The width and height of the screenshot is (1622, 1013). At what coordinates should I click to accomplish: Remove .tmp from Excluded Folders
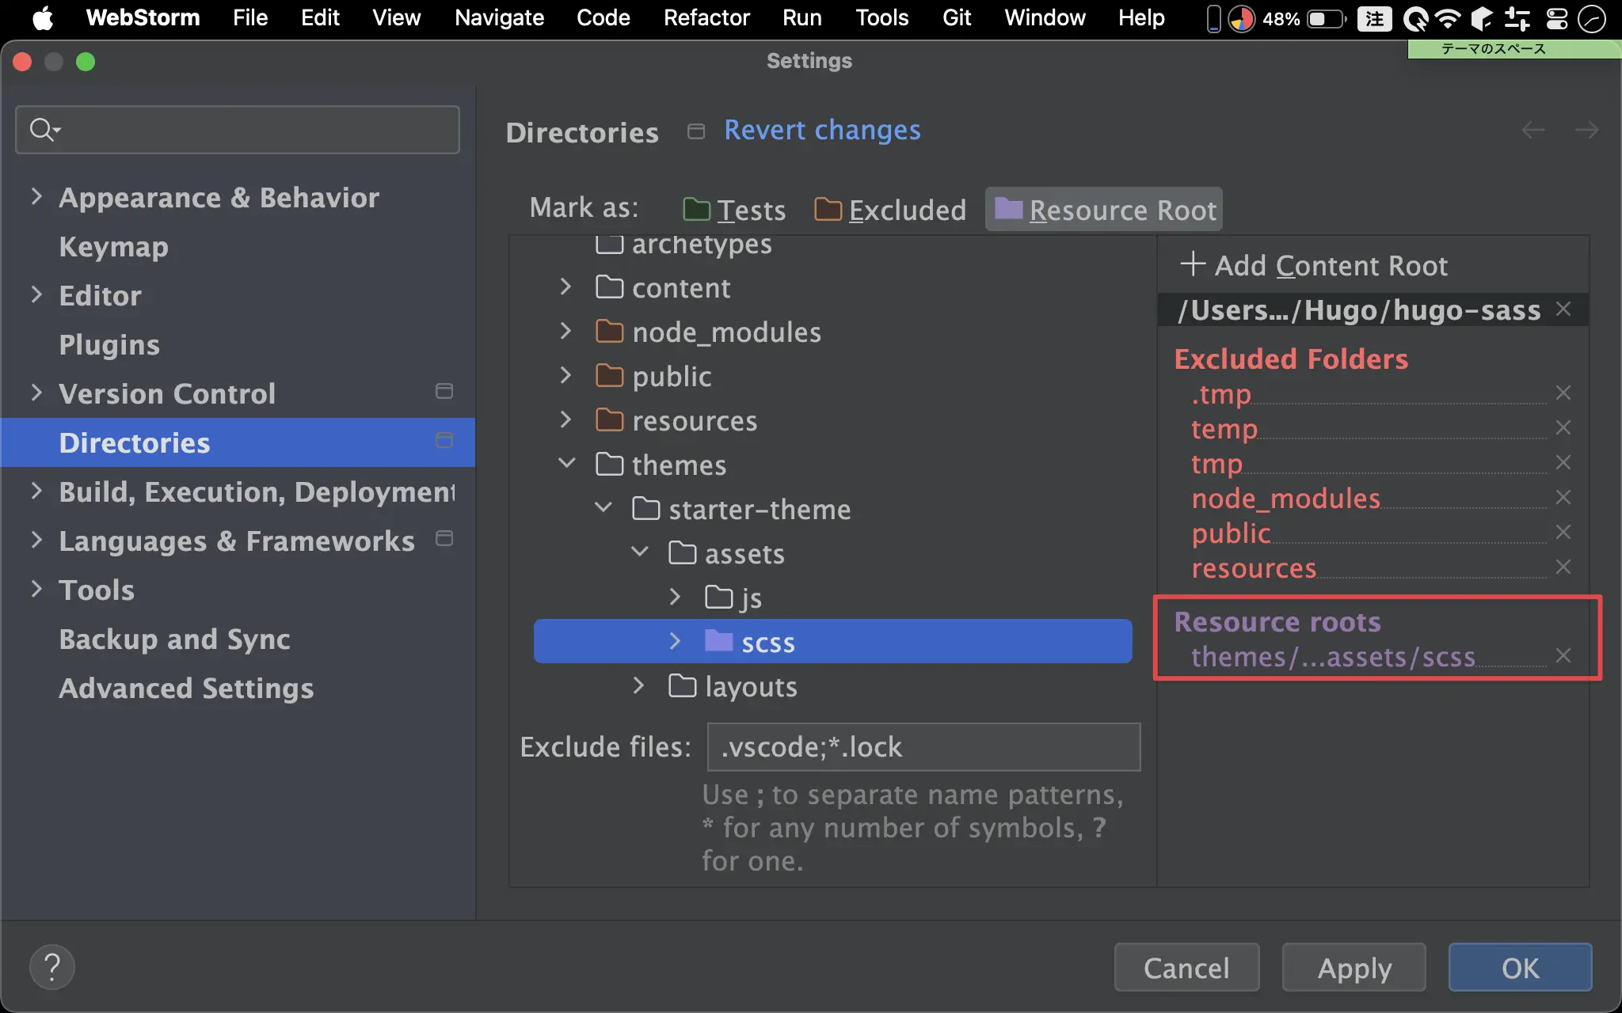click(x=1563, y=393)
